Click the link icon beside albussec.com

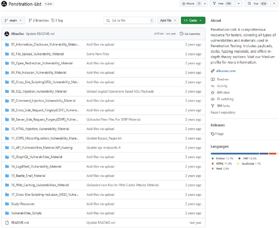pos(212,71)
